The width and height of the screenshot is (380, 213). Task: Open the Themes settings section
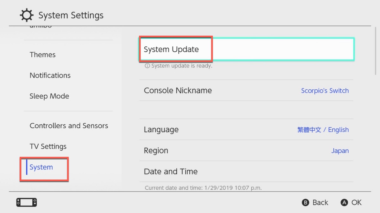(42, 55)
